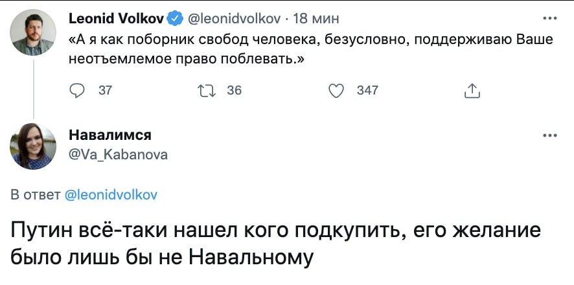Click the Leonid Volkov display name
The image size is (574, 285).
pyautogui.click(x=117, y=18)
